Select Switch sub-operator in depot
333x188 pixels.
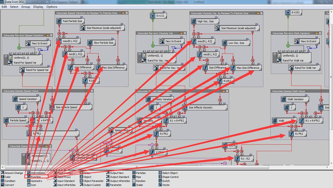coord(164,181)
